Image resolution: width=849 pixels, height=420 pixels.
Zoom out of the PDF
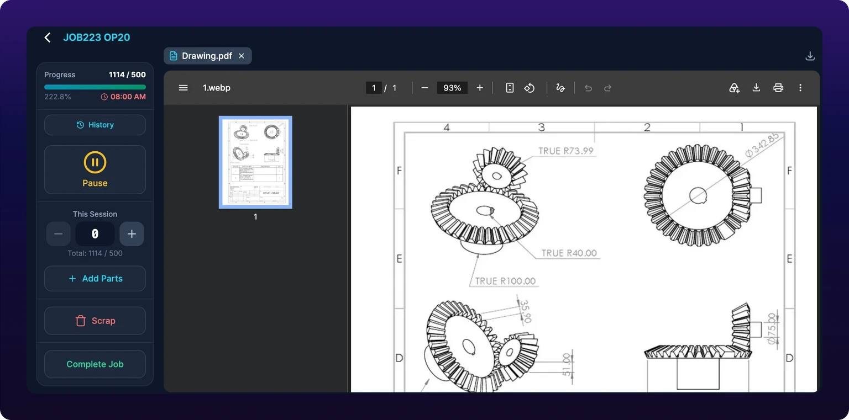[424, 88]
